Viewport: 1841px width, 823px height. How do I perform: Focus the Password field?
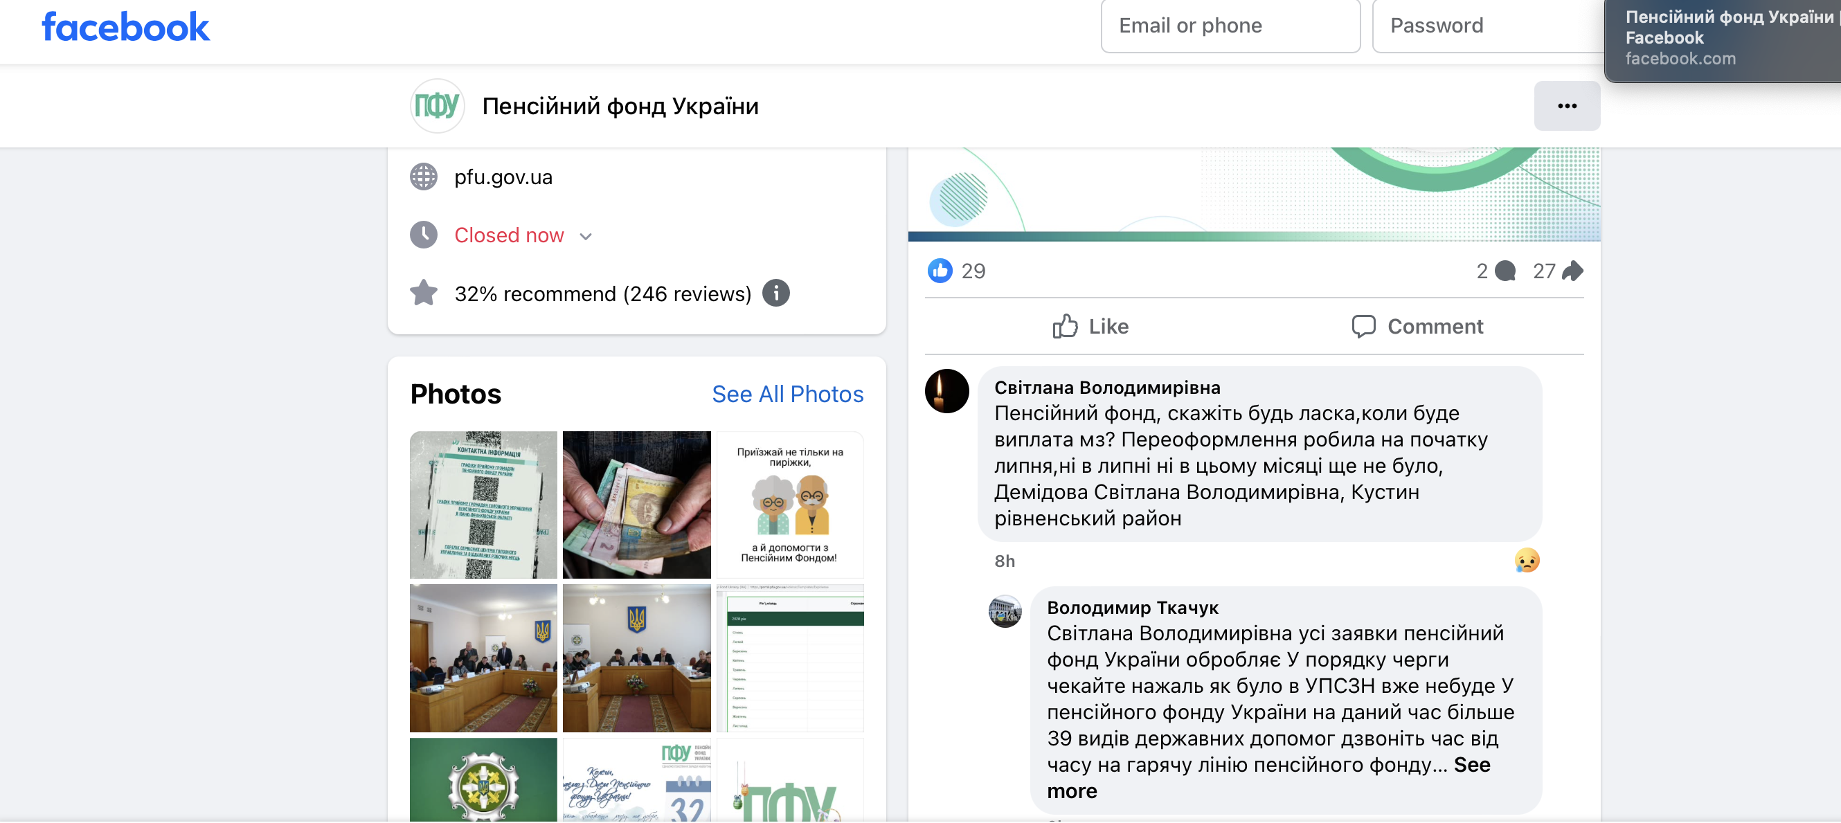[x=1488, y=26]
